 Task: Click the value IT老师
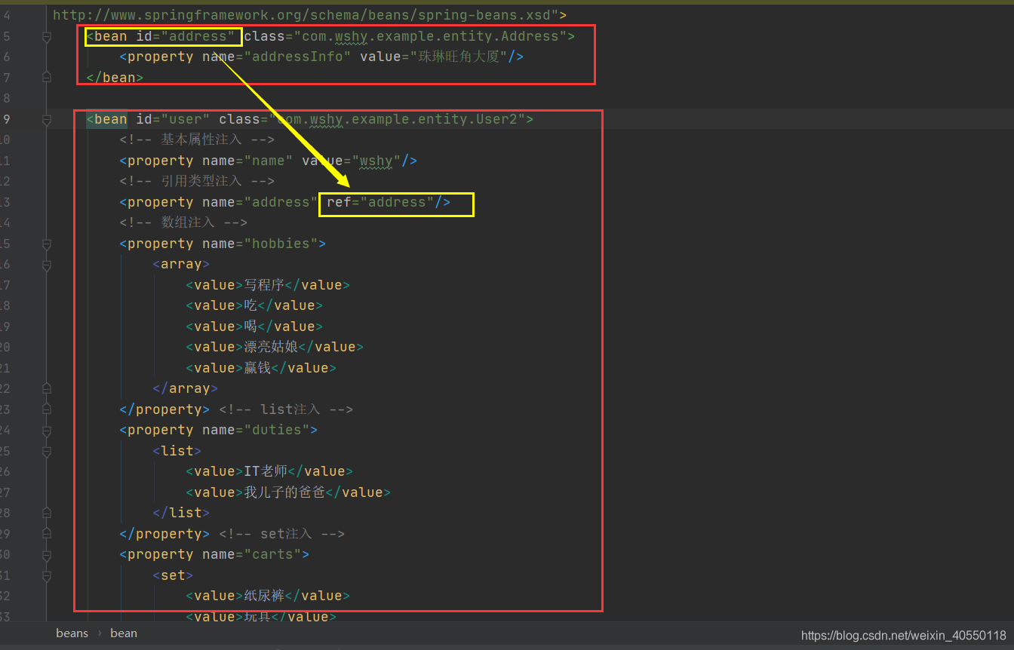[266, 471]
